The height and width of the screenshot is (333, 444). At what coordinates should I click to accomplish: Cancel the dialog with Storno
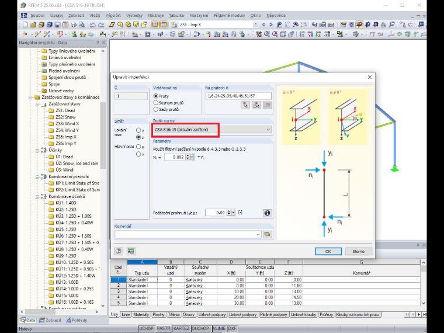pos(359,251)
